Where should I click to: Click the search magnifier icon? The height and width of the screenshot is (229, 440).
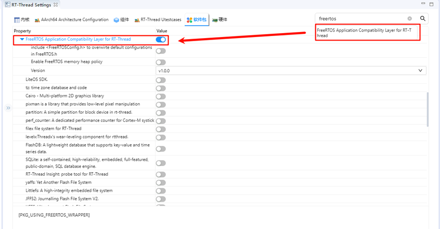click(423, 18)
